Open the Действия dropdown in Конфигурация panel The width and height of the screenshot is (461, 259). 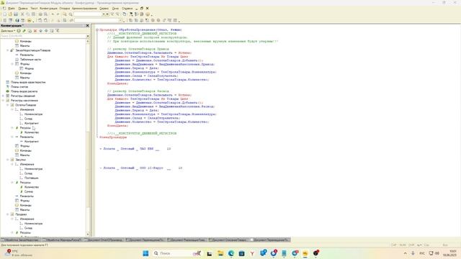click(x=8, y=30)
